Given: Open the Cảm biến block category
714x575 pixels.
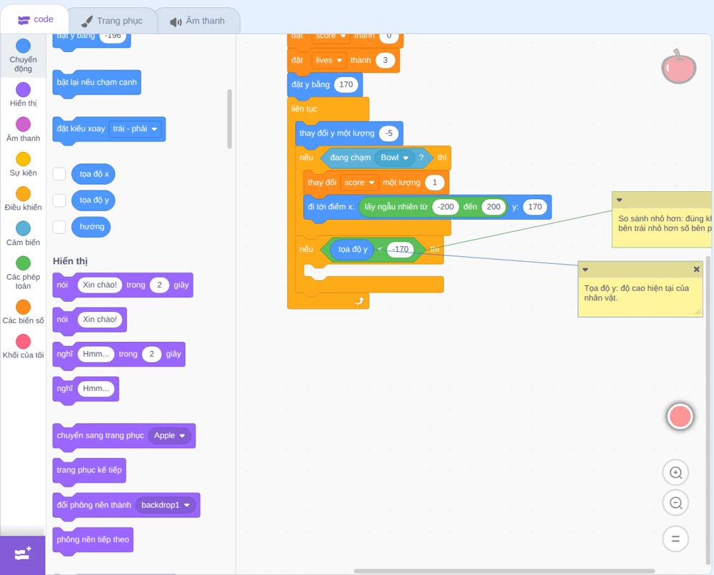Looking at the screenshot, I should tap(24, 233).
